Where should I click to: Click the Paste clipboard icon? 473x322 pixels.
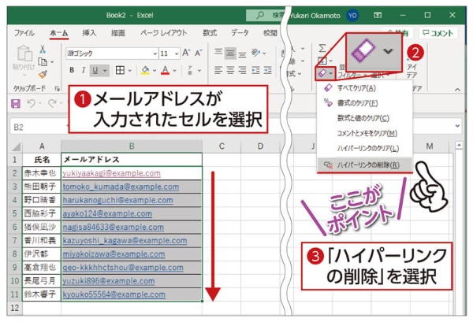coord(24,54)
